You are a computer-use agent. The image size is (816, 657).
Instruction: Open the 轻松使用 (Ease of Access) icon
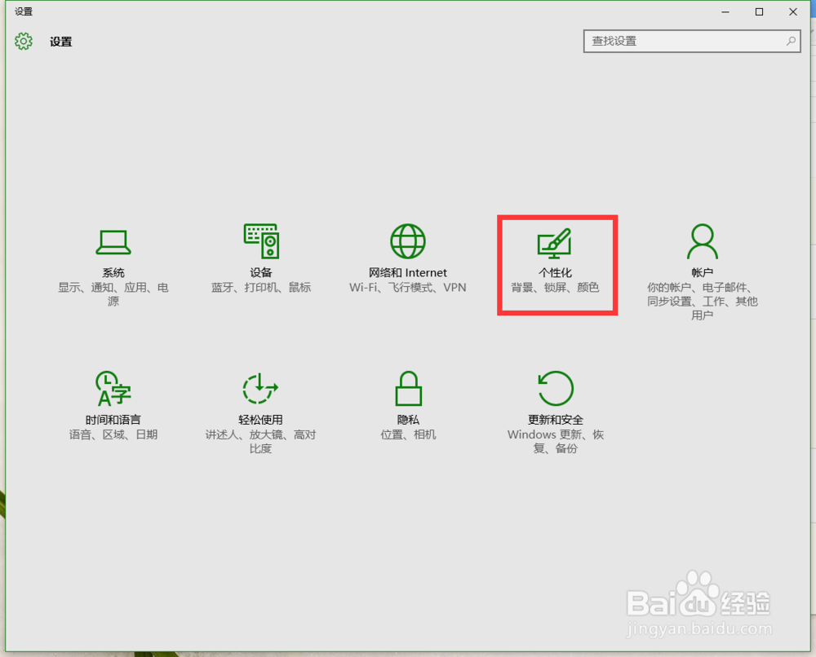[260, 390]
